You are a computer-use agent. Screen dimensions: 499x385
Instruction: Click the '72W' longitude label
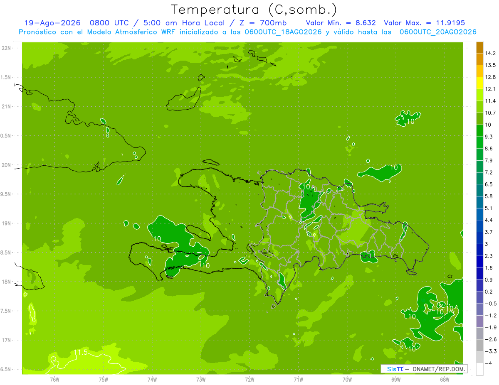(250, 379)
